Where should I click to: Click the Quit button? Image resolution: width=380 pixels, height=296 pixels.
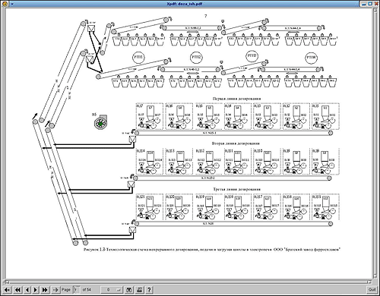372,289
